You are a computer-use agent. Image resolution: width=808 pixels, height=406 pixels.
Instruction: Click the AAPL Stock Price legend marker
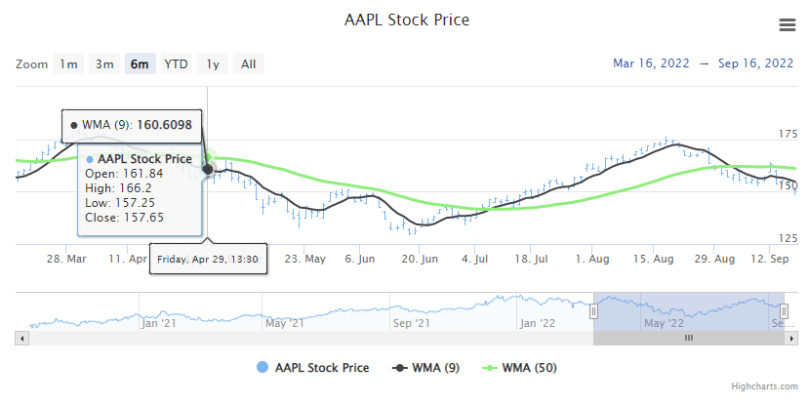(x=262, y=368)
